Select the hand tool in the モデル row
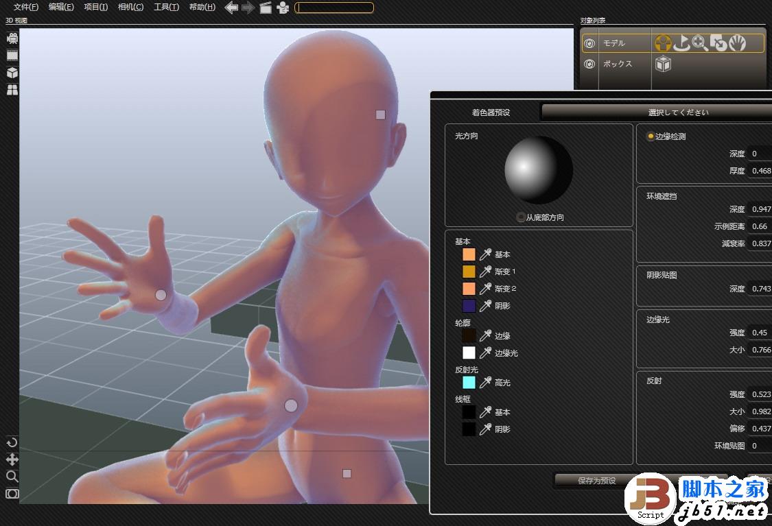The height and width of the screenshot is (526, 772). [738, 43]
